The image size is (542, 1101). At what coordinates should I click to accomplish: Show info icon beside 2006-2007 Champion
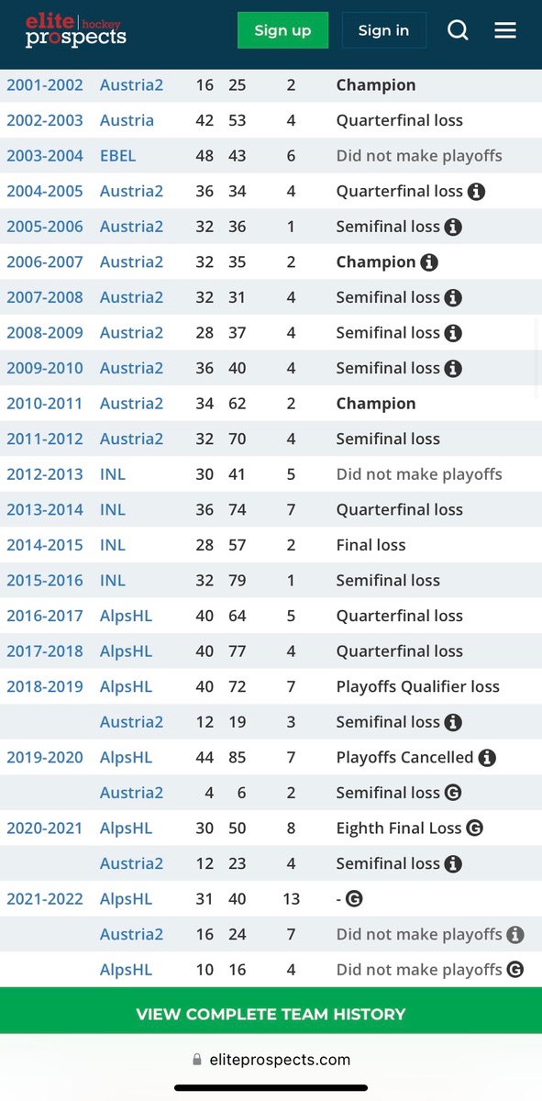coord(429,262)
